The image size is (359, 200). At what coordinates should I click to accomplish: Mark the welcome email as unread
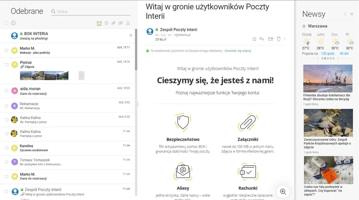pos(270,39)
